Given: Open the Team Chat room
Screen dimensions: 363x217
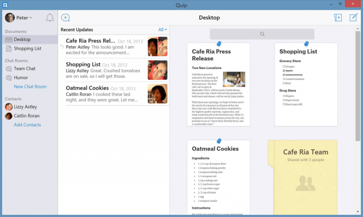Looking at the screenshot, I should [30, 69].
